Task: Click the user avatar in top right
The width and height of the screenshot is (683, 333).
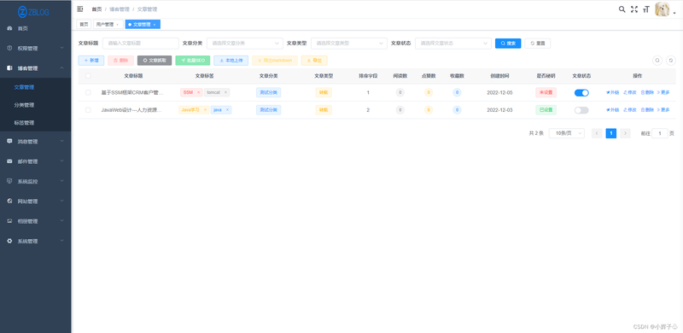Action: [x=663, y=9]
